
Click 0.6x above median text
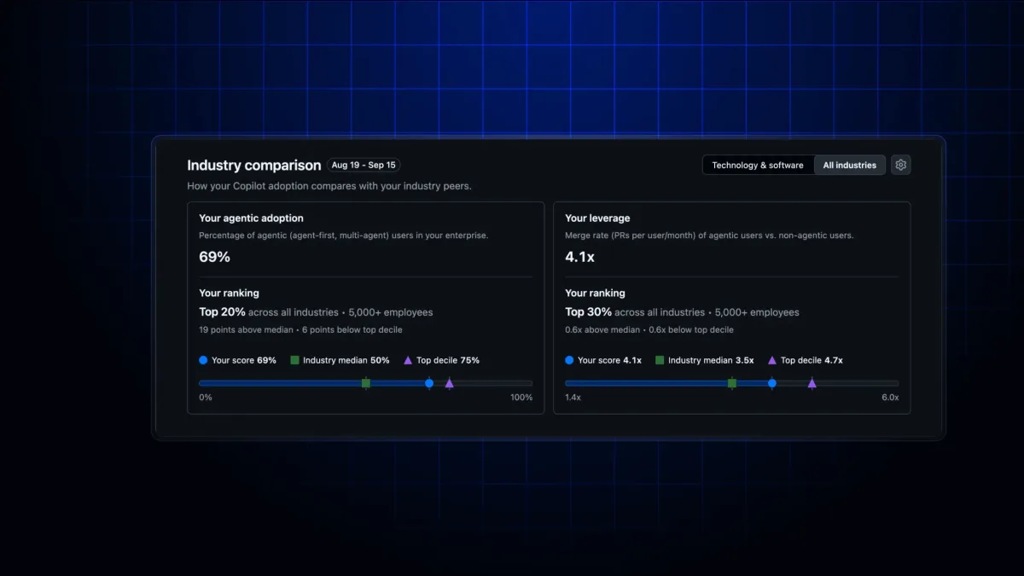click(602, 329)
